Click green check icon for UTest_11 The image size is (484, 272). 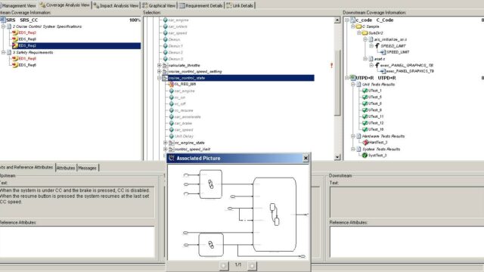[x=365, y=116]
